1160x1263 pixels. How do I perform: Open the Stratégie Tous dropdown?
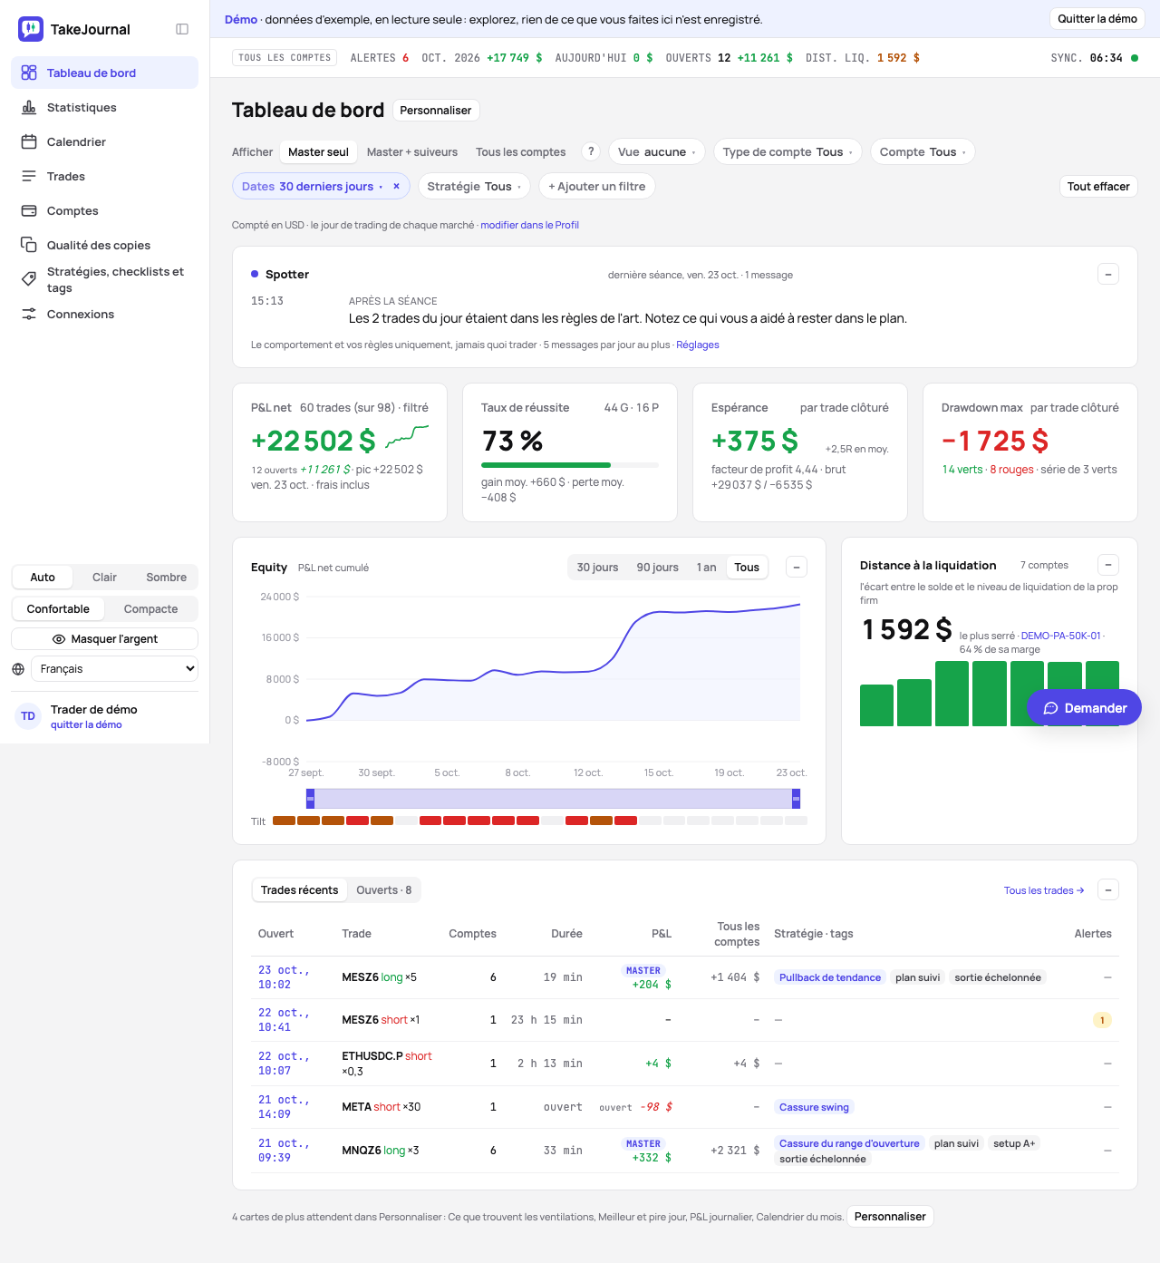click(474, 186)
